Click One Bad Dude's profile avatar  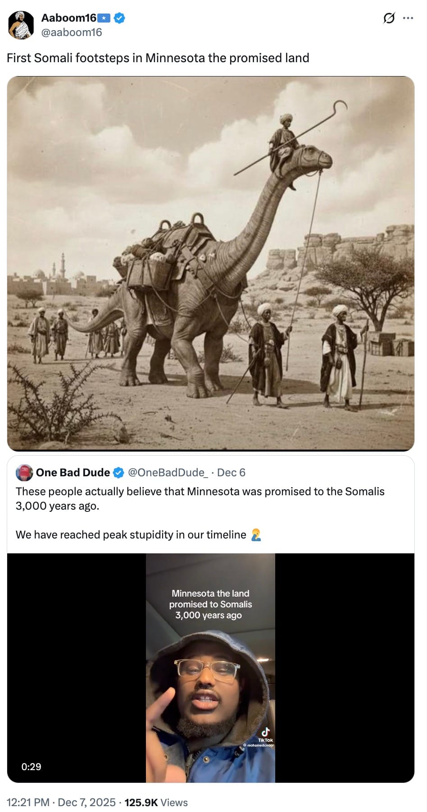(24, 473)
